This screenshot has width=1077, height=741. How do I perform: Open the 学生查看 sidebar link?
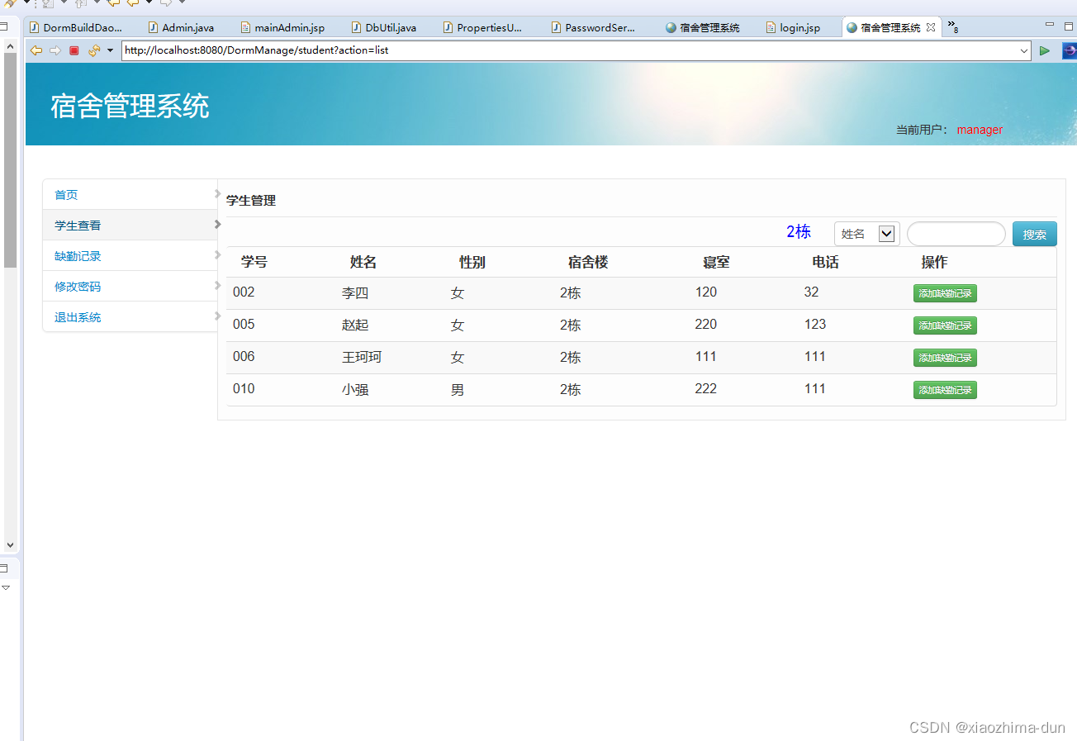click(x=78, y=226)
